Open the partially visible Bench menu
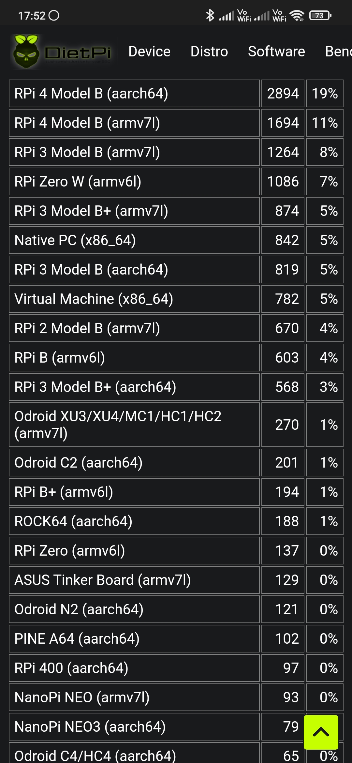The height and width of the screenshot is (763, 352). pos(338,52)
